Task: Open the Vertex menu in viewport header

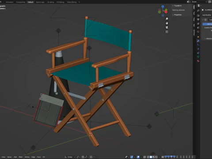Action: 27,157
